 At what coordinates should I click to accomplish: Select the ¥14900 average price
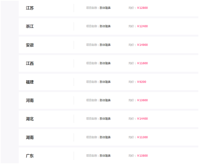pos(142,45)
